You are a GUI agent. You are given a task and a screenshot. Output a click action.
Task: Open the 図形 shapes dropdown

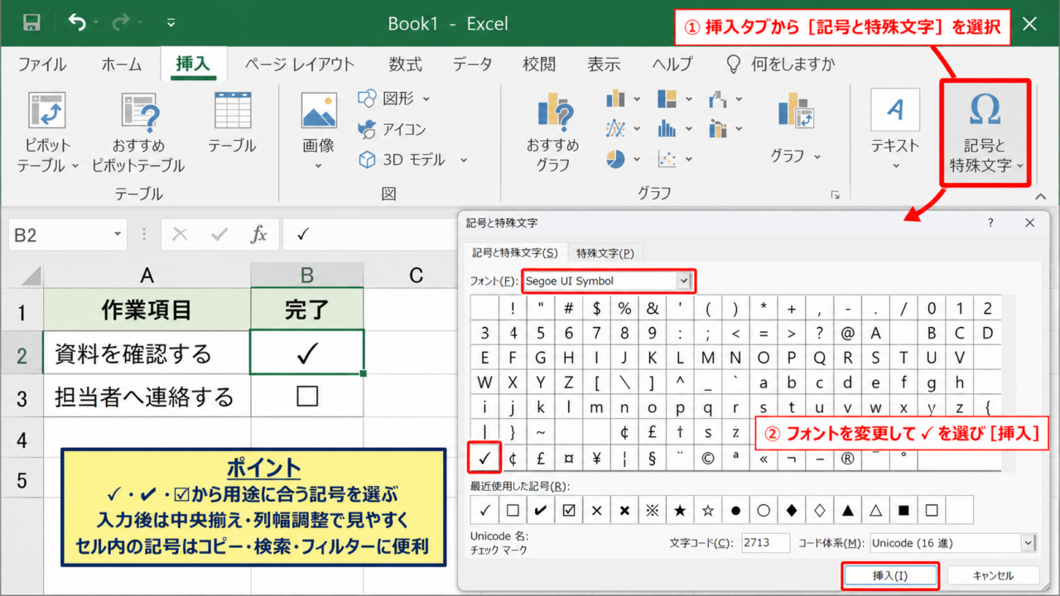394,99
